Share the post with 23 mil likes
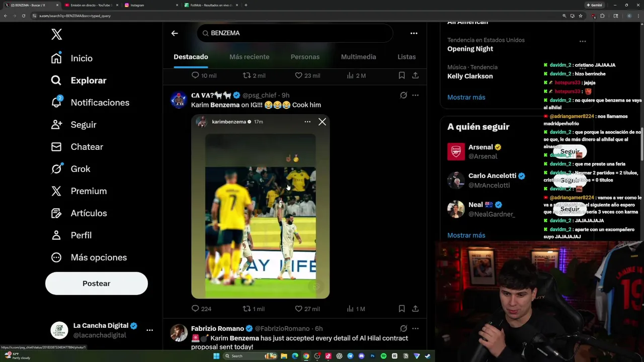This screenshot has width=644, height=362. pos(415,75)
